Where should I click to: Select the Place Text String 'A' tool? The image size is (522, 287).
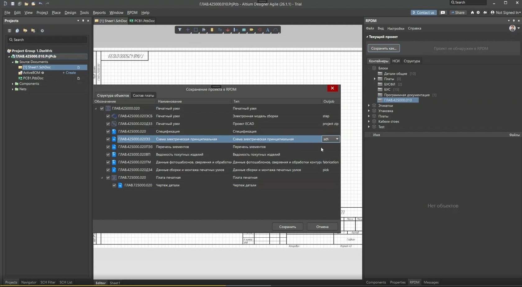click(x=268, y=30)
